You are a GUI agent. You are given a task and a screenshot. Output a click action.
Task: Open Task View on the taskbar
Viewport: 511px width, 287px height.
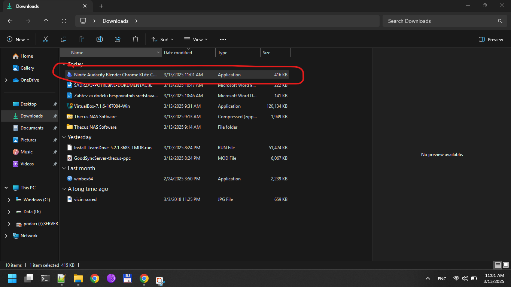point(29,278)
